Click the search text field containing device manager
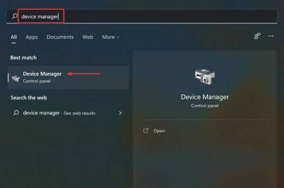This screenshot has height=188, width=284. [142, 16]
